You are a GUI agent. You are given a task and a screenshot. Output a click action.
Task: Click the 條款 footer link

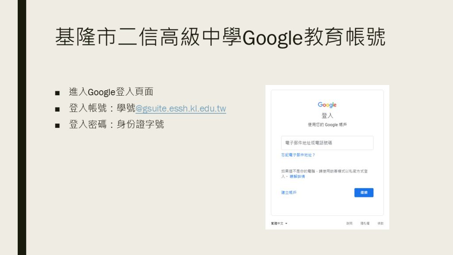(x=380, y=224)
